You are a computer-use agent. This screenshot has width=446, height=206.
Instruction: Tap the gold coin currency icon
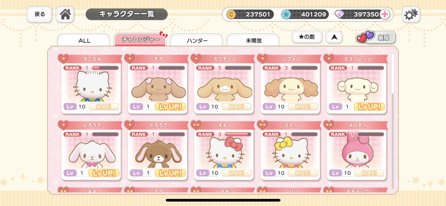click(x=231, y=14)
